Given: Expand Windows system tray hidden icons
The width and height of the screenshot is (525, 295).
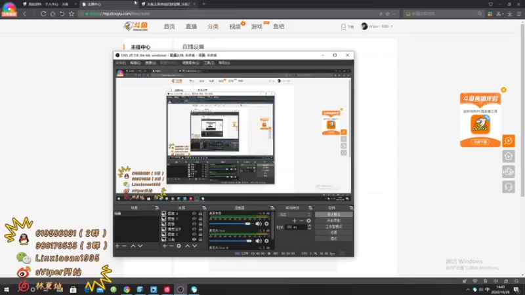Looking at the screenshot, I should 468,290.
